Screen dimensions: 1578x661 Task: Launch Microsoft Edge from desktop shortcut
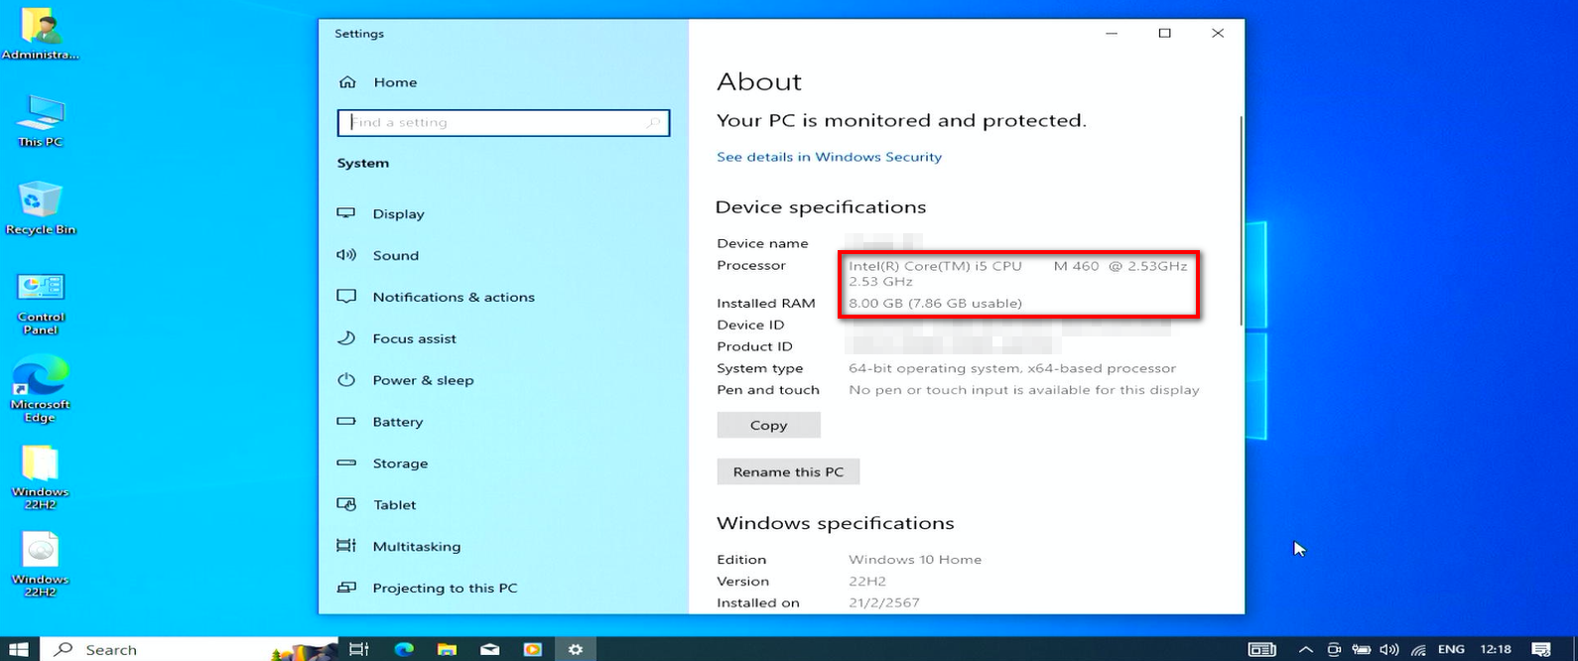(x=41, y=390)
